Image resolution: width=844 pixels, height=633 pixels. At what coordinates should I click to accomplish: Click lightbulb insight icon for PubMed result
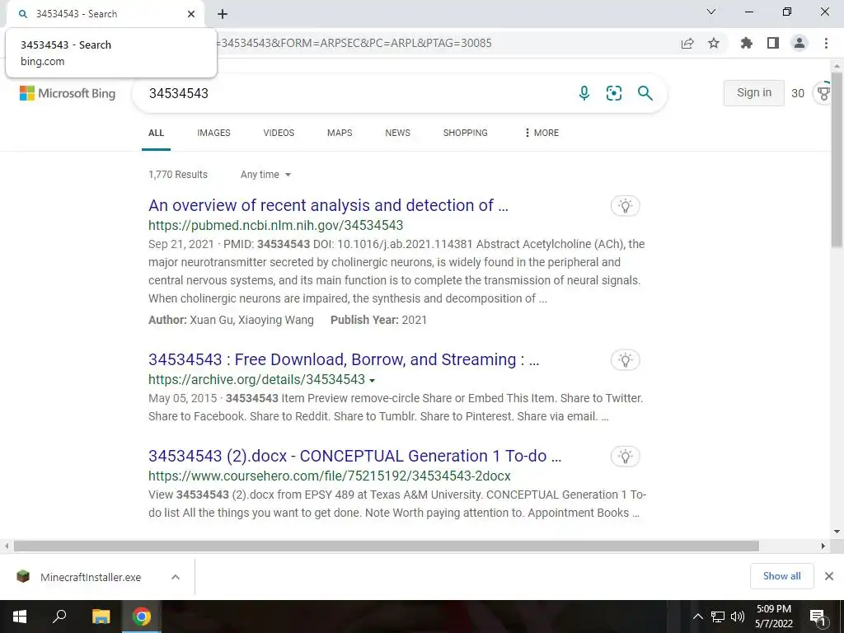625,205
